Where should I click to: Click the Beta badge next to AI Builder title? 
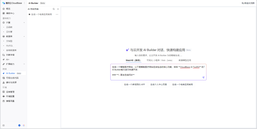tap(42, 3)
